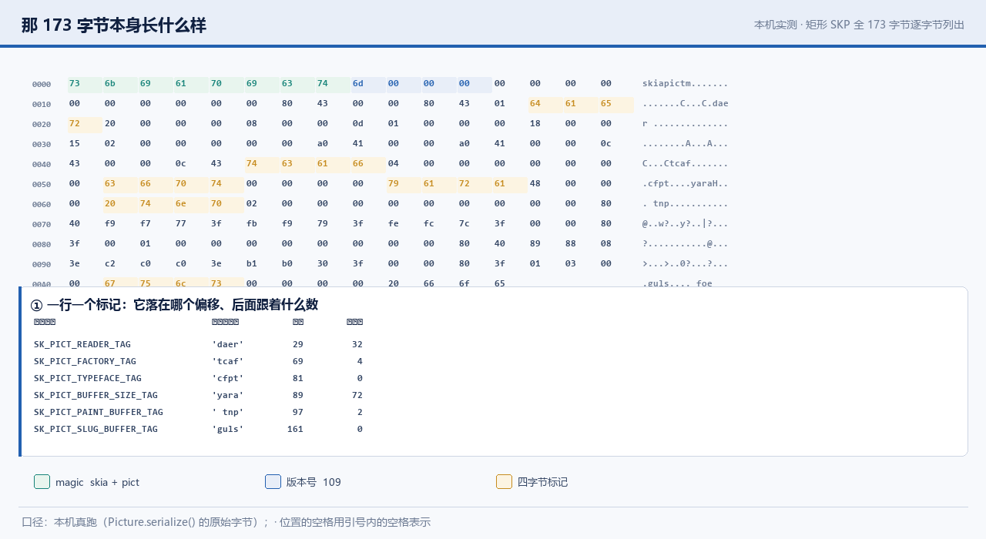The image size is (986, 539).
Task: Select the subtitle '本机实测 · 矩形 SKP 全 173 字节逐字节列出'
Action: click(x=859, y=25)
